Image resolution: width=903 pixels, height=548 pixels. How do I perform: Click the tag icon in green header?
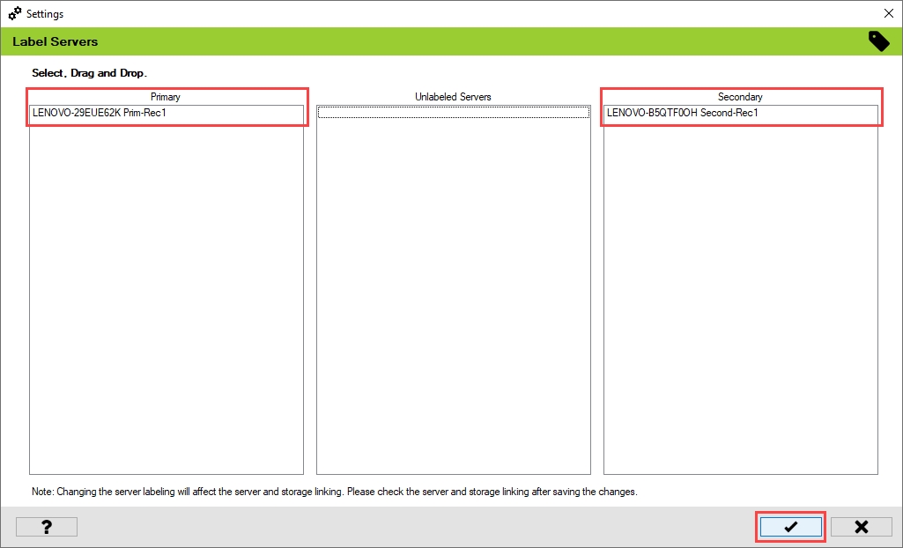coord(878,41)
